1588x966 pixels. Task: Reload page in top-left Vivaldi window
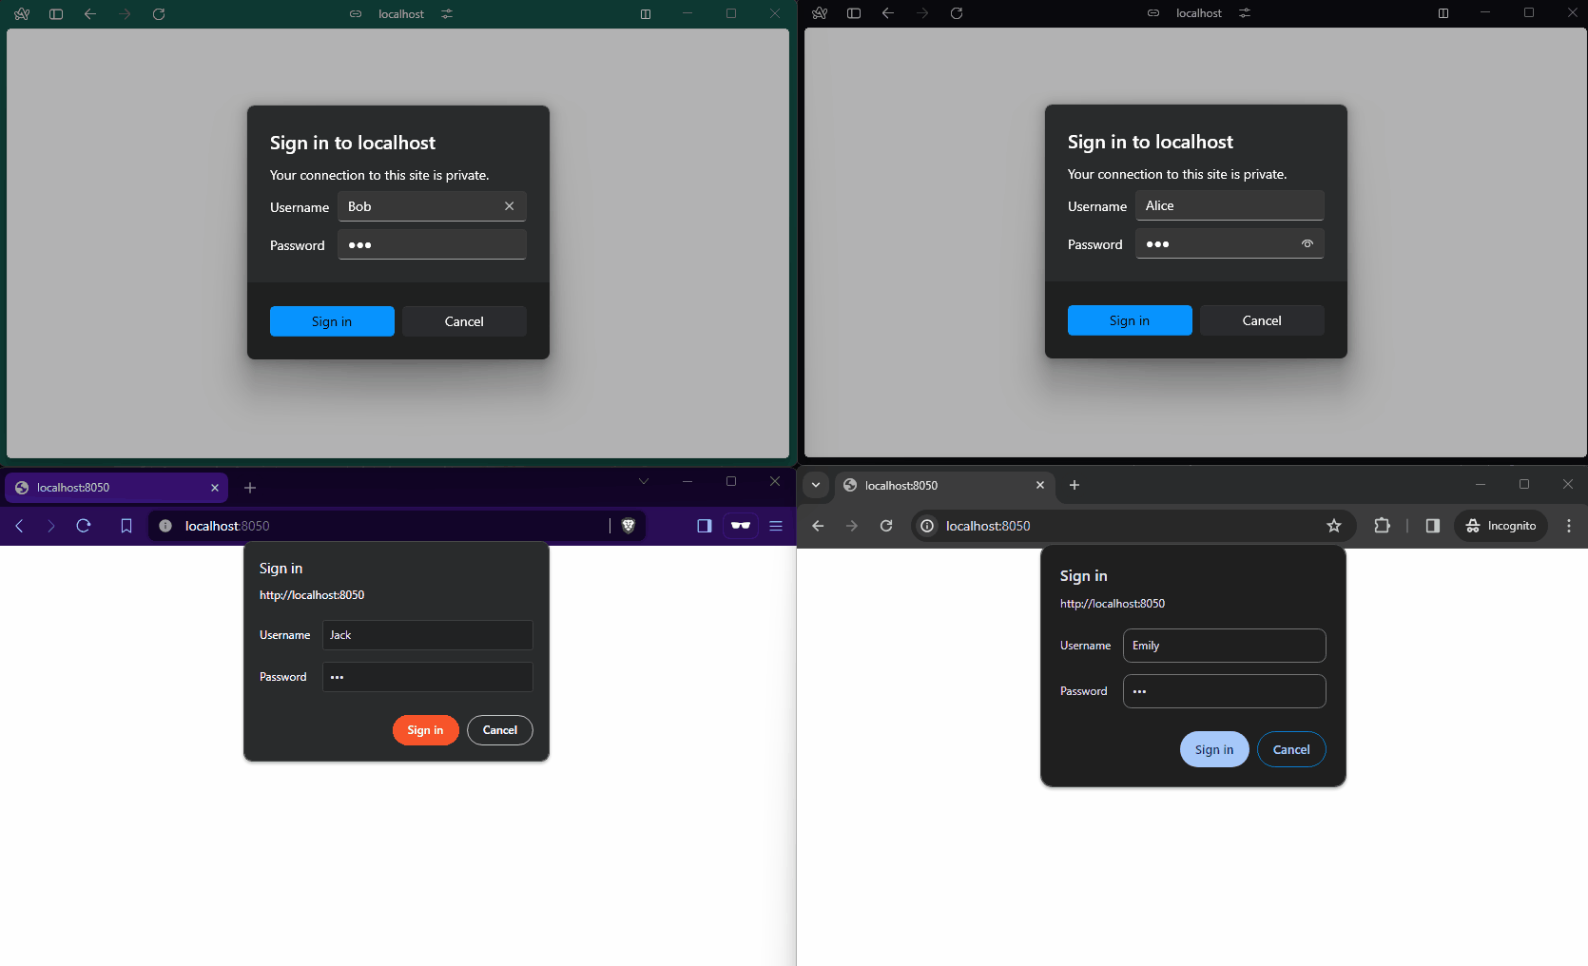159,14
